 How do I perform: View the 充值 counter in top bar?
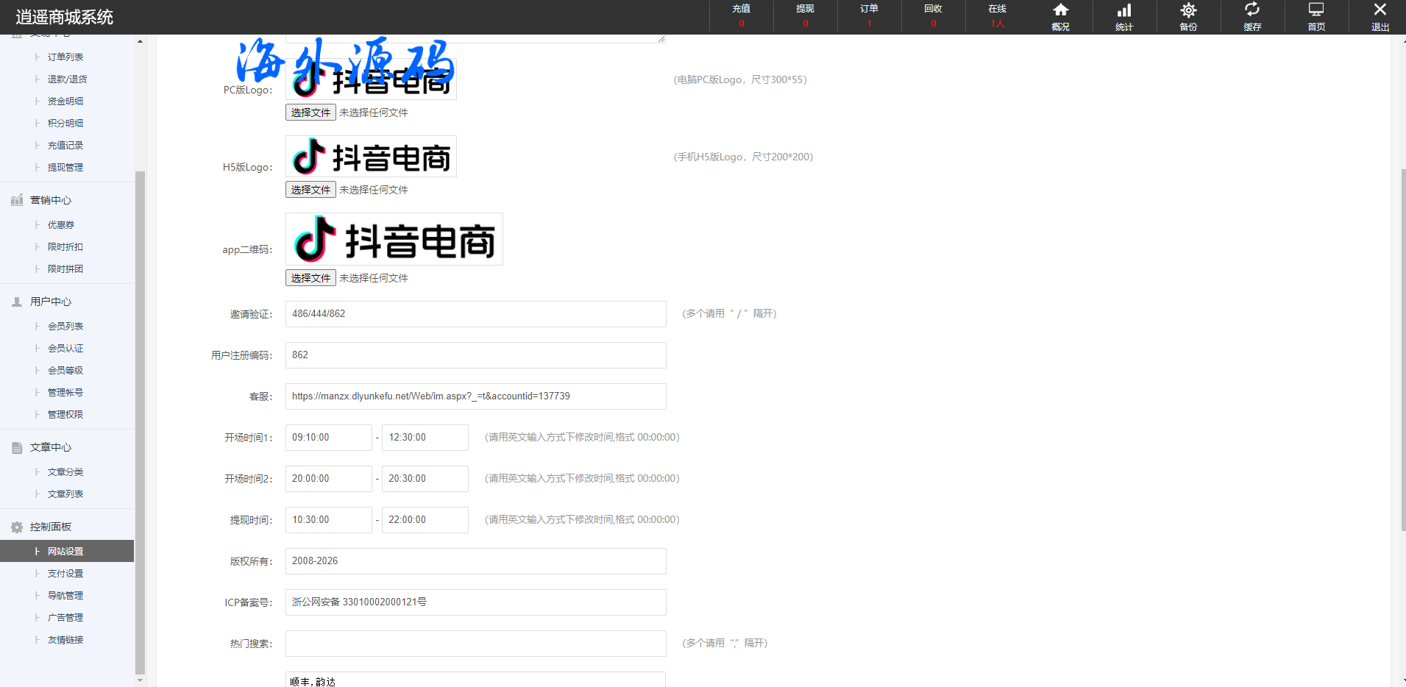(741, 16)
